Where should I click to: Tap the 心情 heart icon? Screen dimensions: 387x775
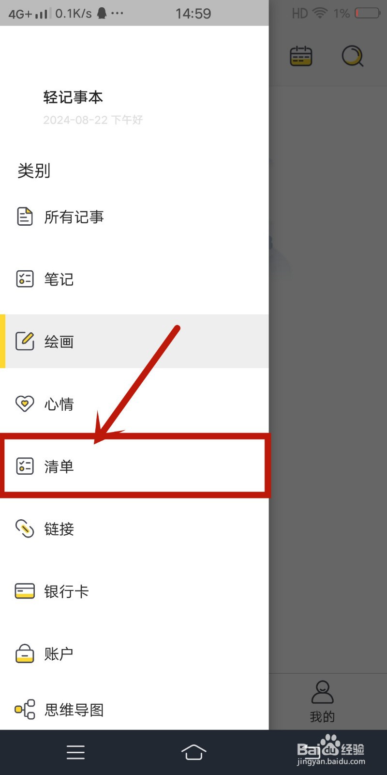coord(25,403)
